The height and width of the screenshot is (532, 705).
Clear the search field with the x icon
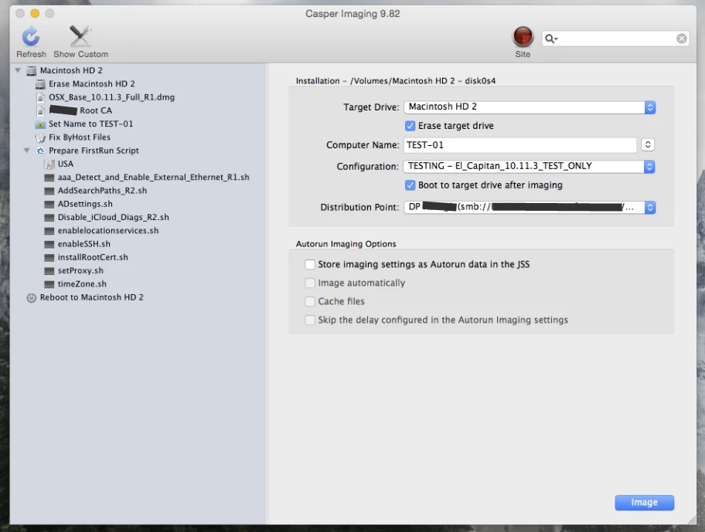coord(681,39)
